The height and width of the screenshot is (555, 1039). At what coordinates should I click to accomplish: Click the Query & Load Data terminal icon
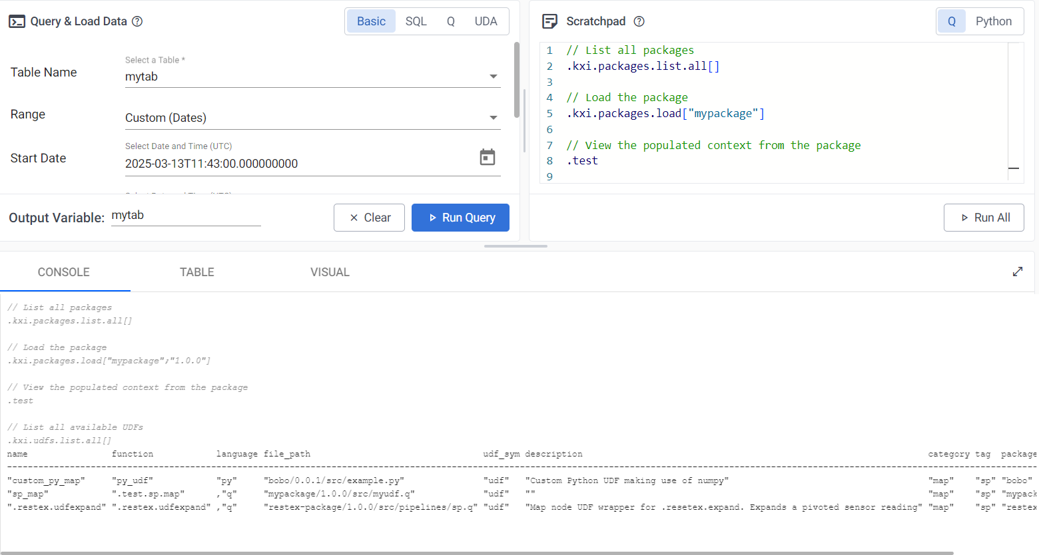coord(17,21)
